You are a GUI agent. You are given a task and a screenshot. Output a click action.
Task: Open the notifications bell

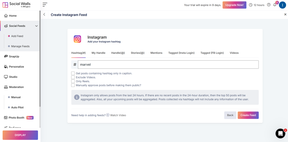tap(275, 5)
